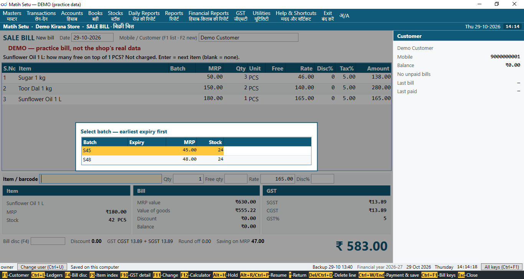524x279 pixels.
Task: Open the Financial Reports menu
Action: point(209,16)
